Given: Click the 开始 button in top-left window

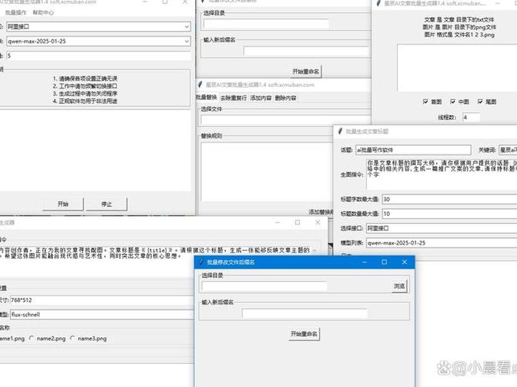Looking at the screenshot, I should coord(63,204).
